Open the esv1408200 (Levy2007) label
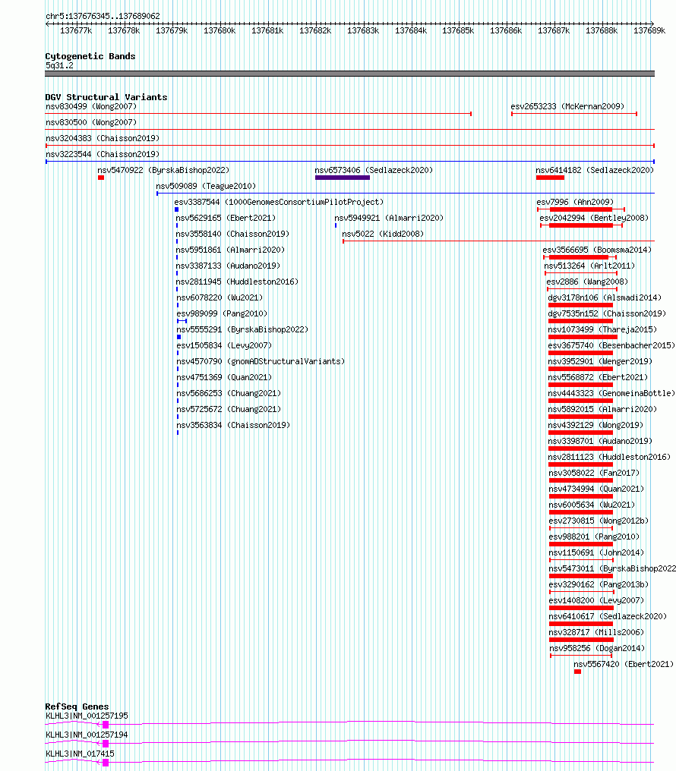The width and height of the screenshot is (676, 771). pos(596,600)
